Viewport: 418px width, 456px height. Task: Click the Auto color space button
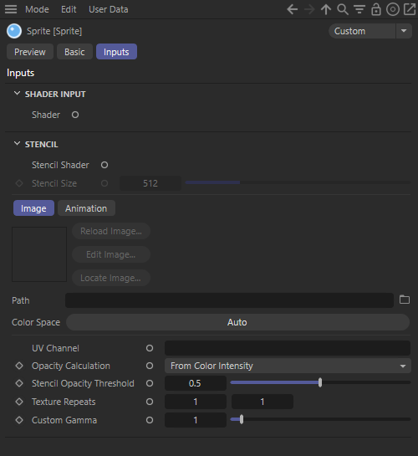[x=237, y=322]
